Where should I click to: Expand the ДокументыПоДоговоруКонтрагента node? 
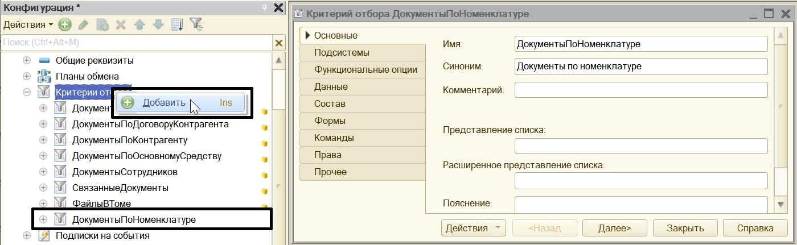43,124
